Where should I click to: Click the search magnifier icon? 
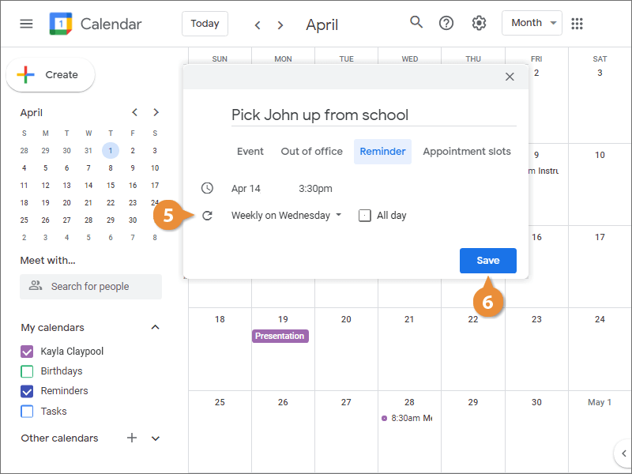pyautogui.click(x=416, y=22)
